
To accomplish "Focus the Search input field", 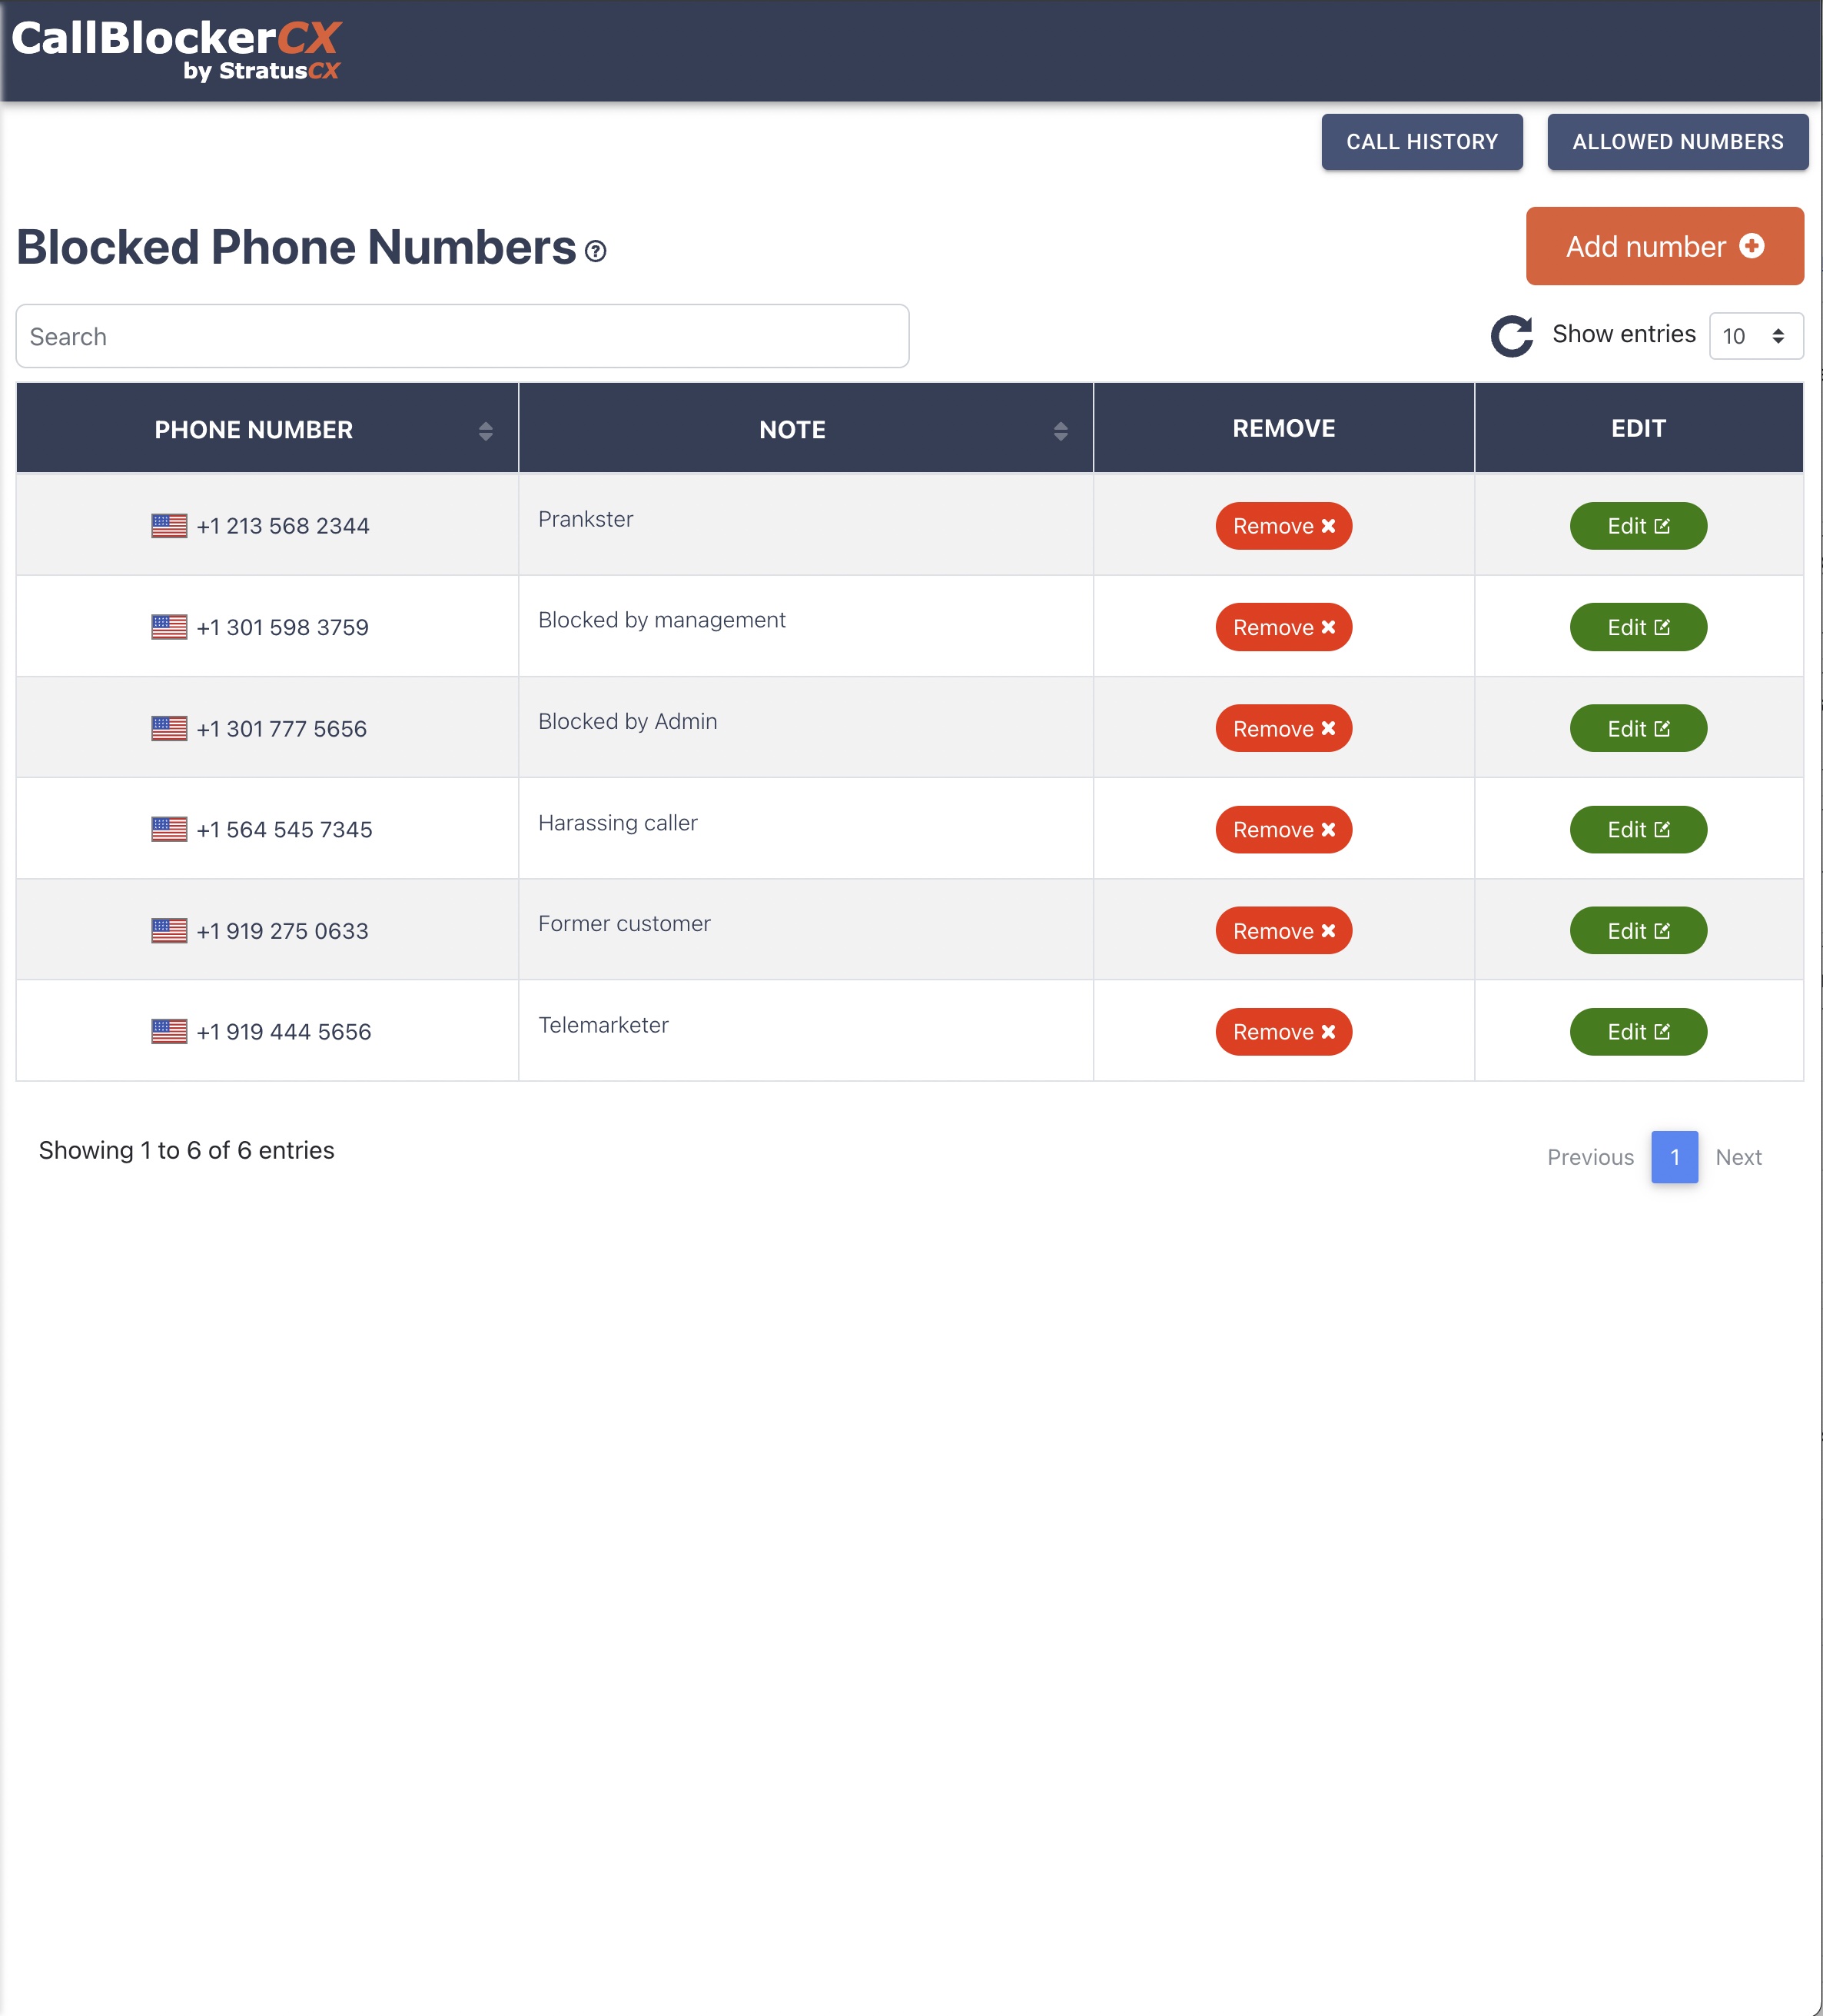I will point(462,337).
